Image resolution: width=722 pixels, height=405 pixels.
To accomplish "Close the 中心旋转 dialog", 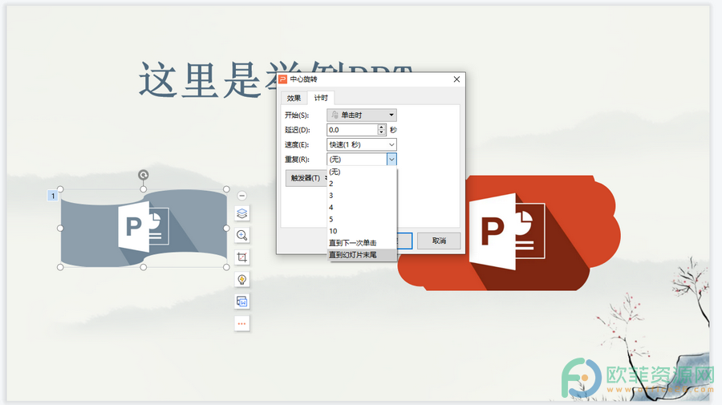I will click(x=456, y=79).
